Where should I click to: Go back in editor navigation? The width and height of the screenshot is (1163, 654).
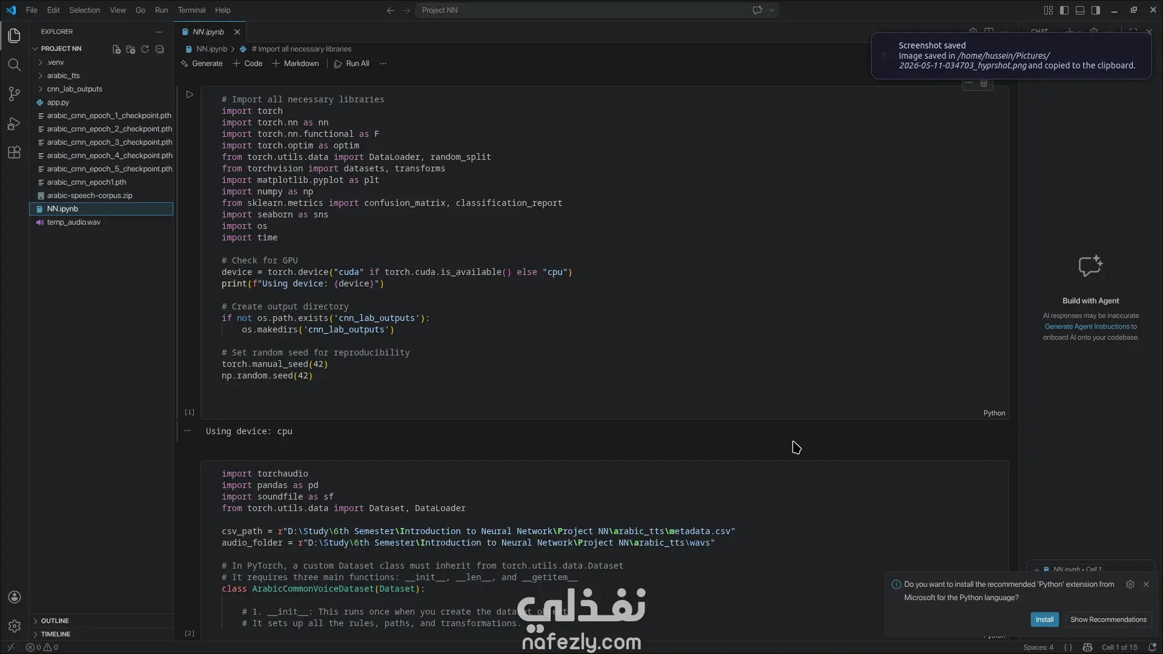pos(391,10)
